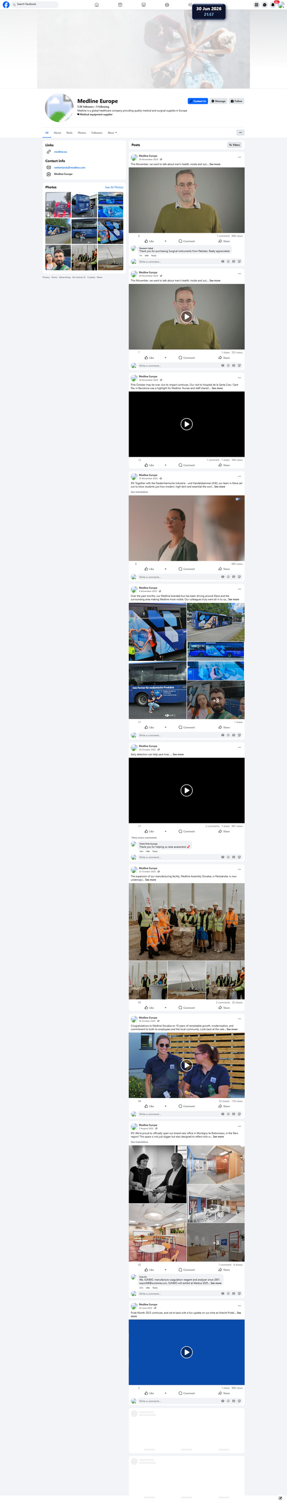Click View more comments on the Early detection post
Viewport: 287px width, 1505px height.
[144, 838]
